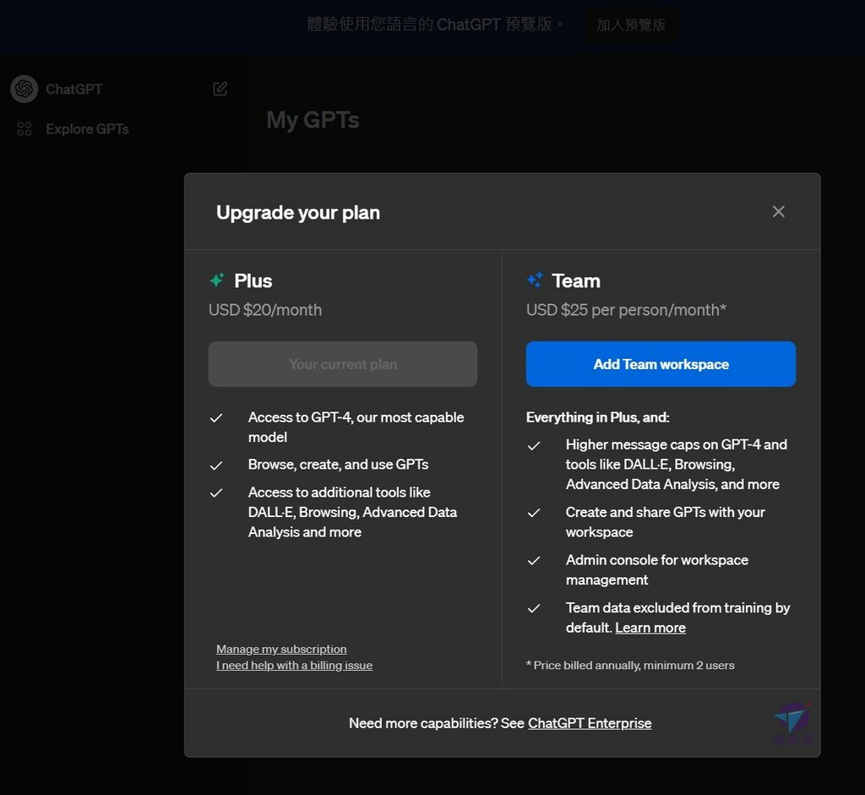Screen dimensions: 865x795
Task: Click the Your current plan button
Action: click(343, 364)
